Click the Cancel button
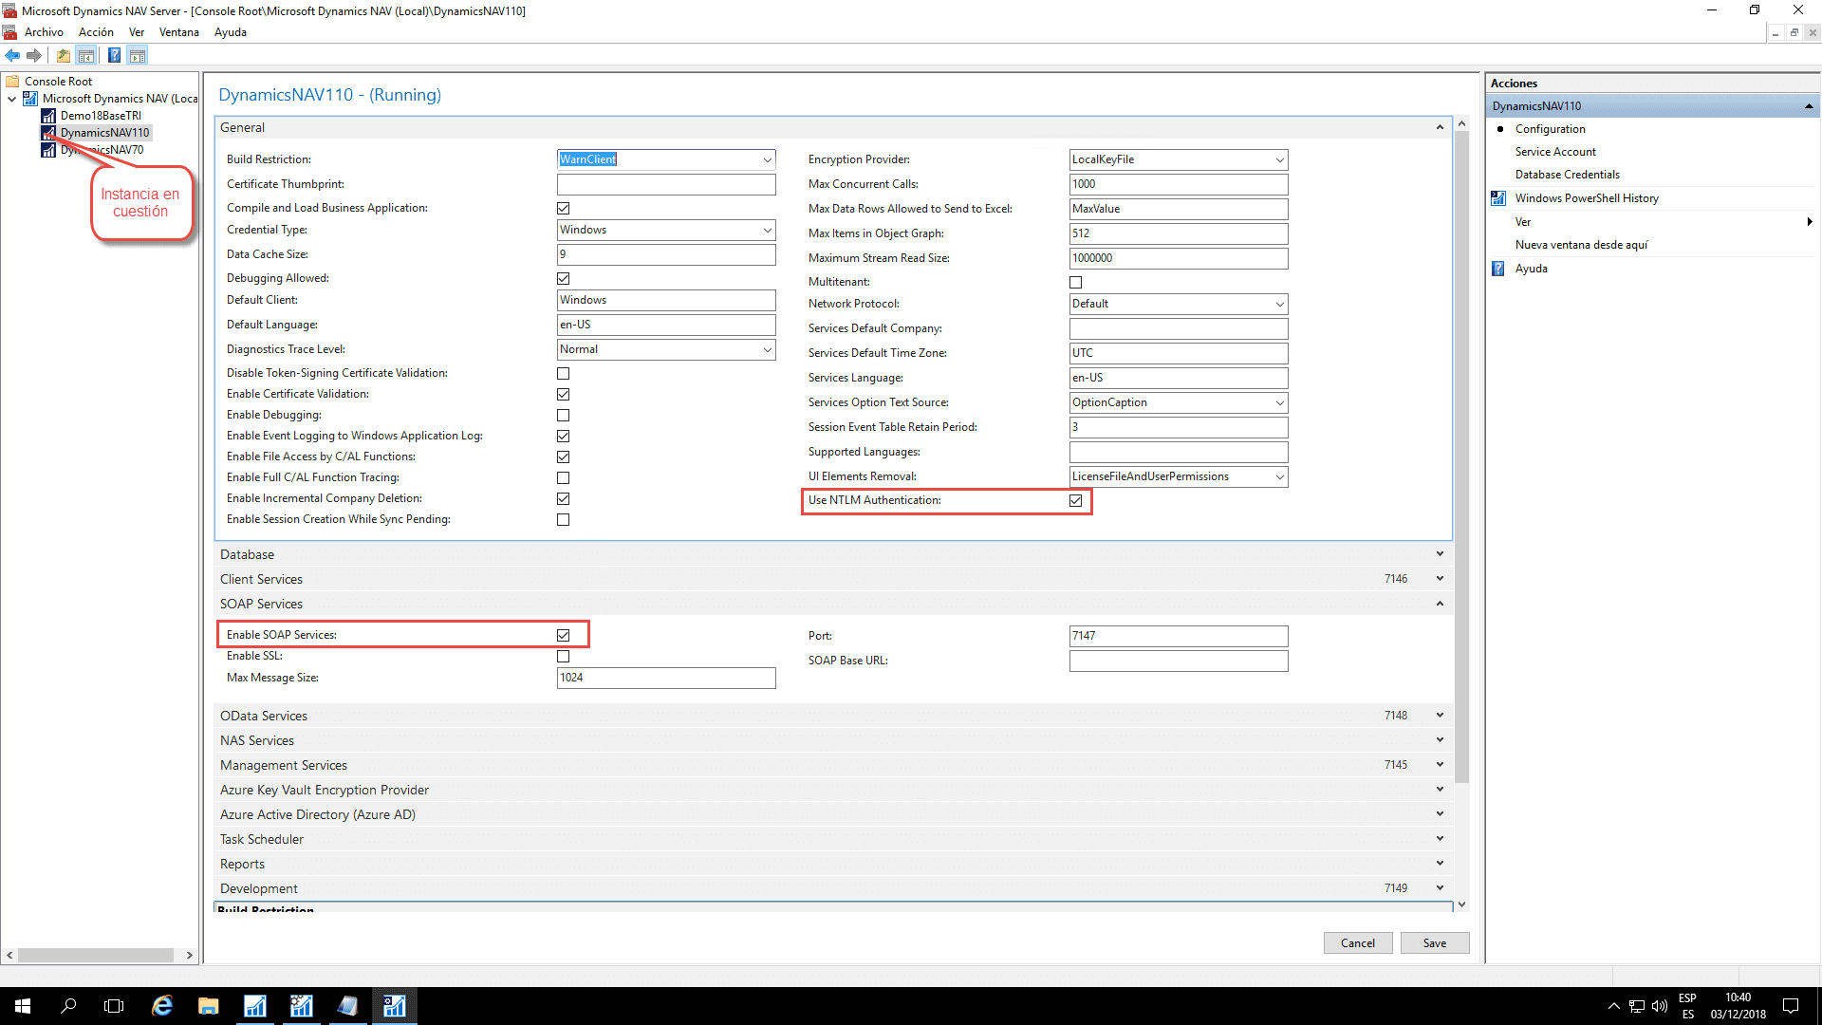The height and width of the screenshot is (1025, 1822). tap(1358, 942)
